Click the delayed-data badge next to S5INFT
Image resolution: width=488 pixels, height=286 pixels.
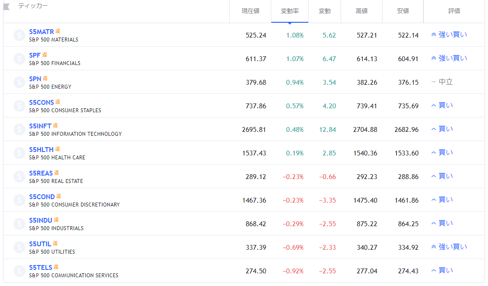[55, 126]
